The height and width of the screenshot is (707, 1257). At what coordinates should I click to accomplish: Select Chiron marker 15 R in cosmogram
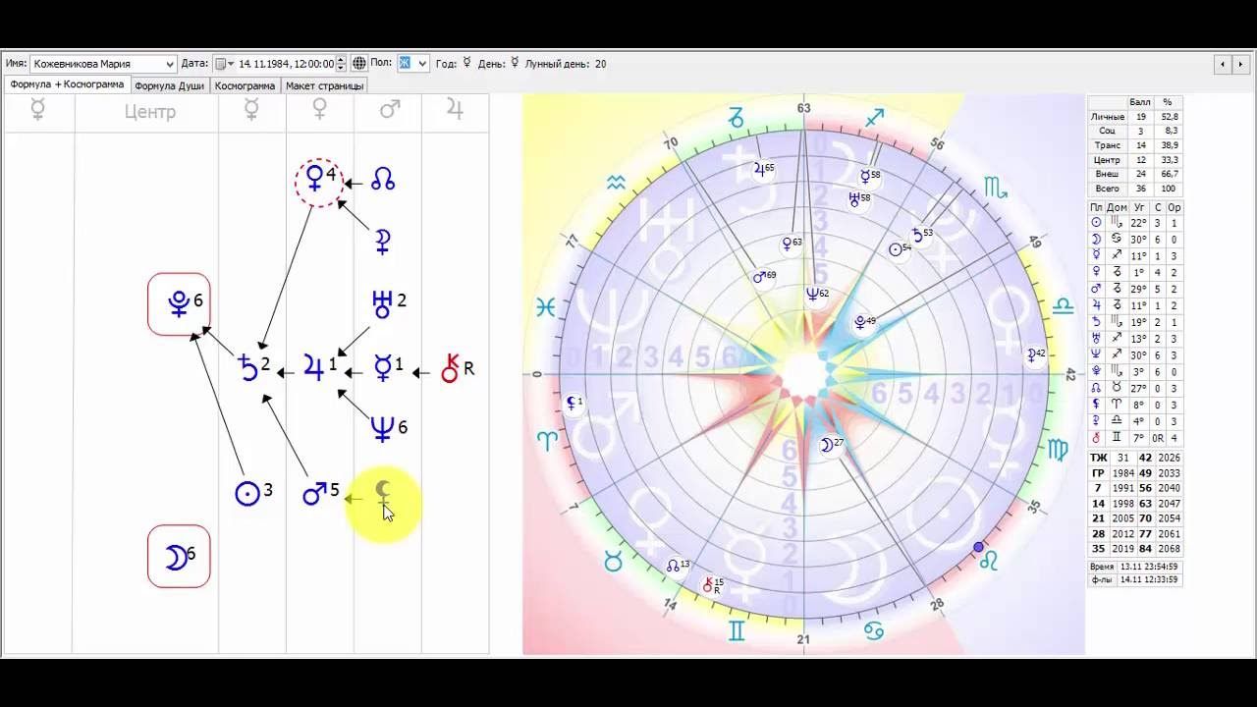(712, 585)
